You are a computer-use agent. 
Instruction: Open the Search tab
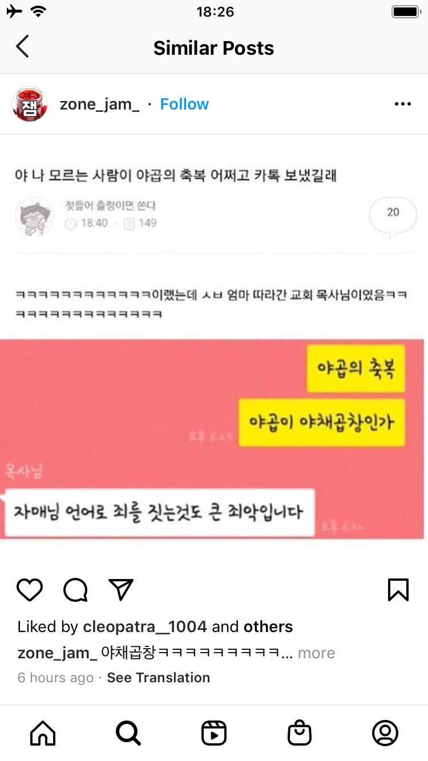128,733
